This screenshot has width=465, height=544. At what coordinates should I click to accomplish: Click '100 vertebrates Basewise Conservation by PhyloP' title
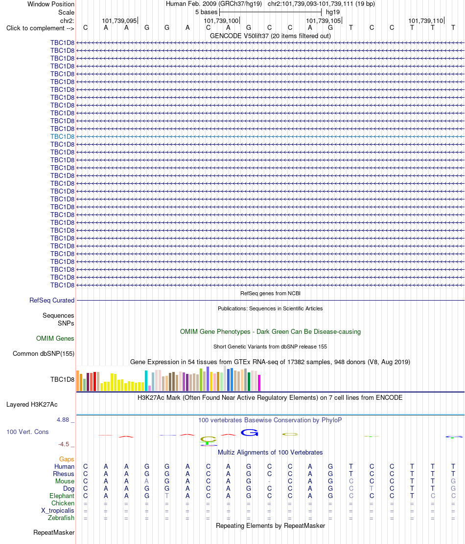270,420
